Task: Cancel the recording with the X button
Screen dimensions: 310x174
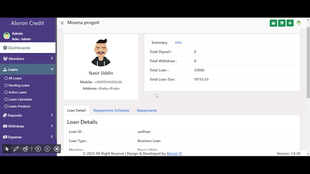Action: (x=47, y=149)
